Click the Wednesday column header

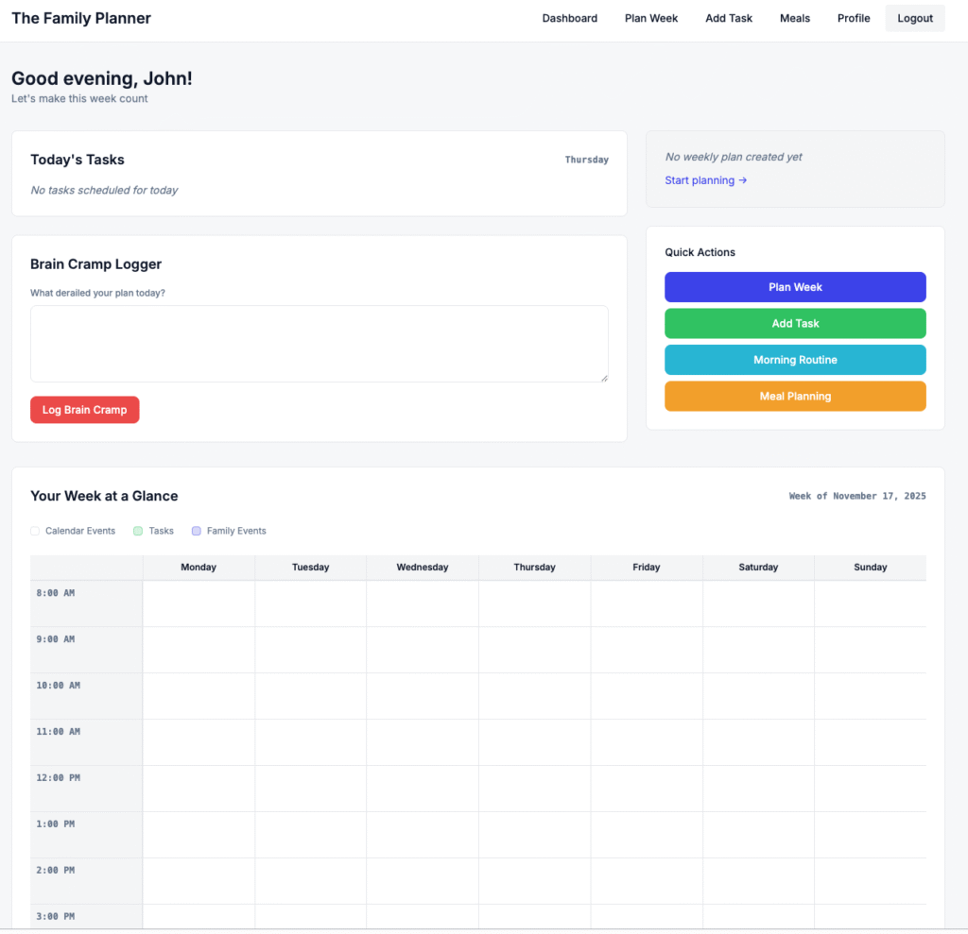click(x=423, y=567)
